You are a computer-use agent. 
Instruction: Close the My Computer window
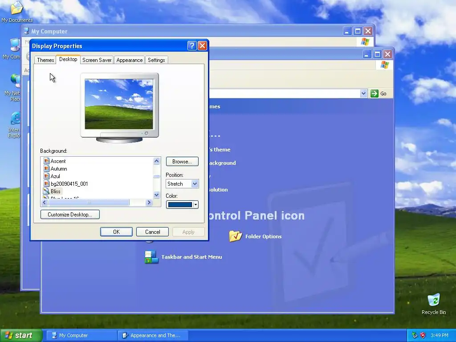[368, 31]
